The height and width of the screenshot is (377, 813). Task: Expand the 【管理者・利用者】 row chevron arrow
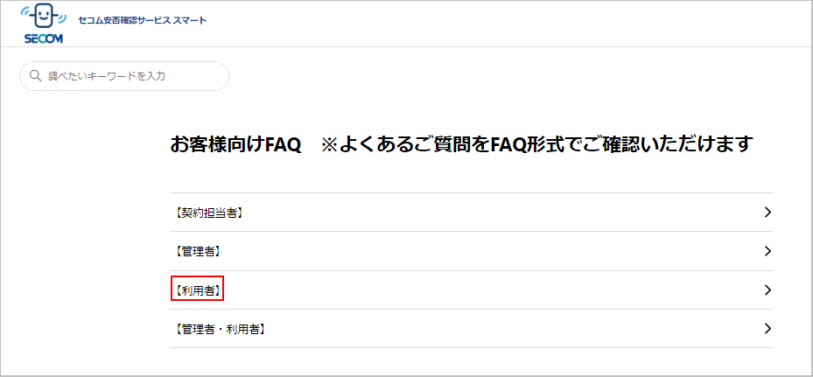767,329
